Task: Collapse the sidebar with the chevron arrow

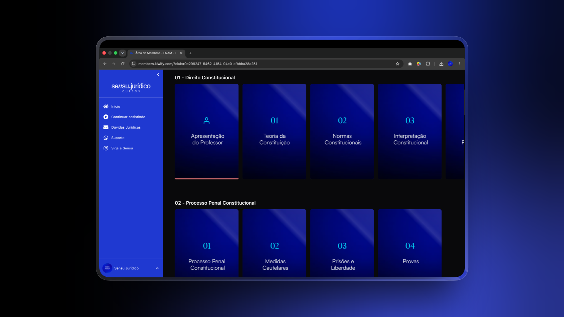Action: pyautogui.click(x=158, y=75)
